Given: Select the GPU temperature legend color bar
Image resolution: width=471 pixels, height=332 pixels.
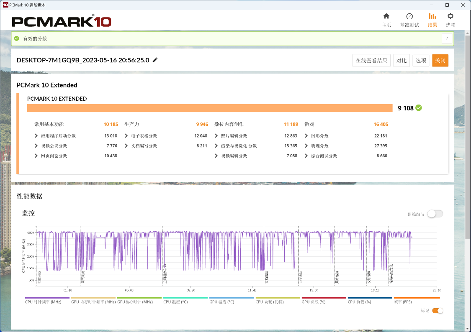Looking at the screenshot, I should [232, 298].
